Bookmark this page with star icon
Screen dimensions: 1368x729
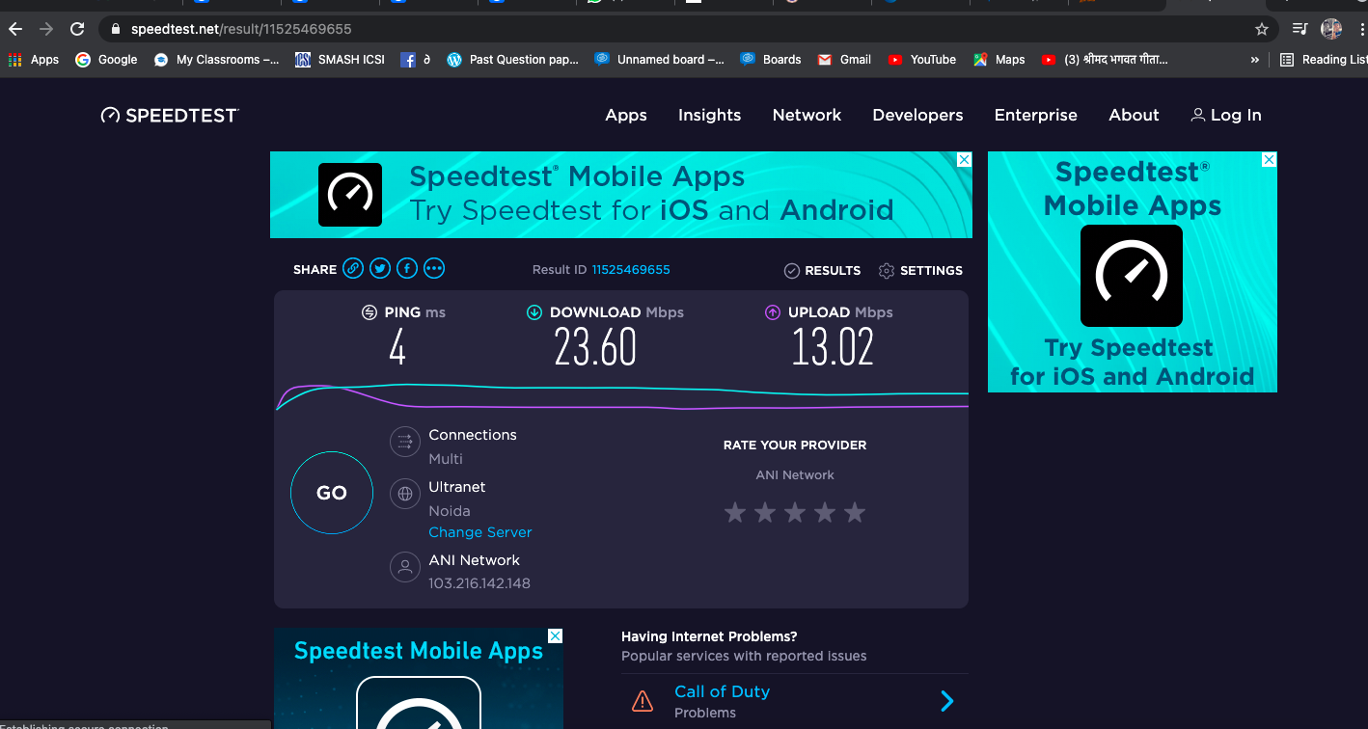[x=1261, y=29]
